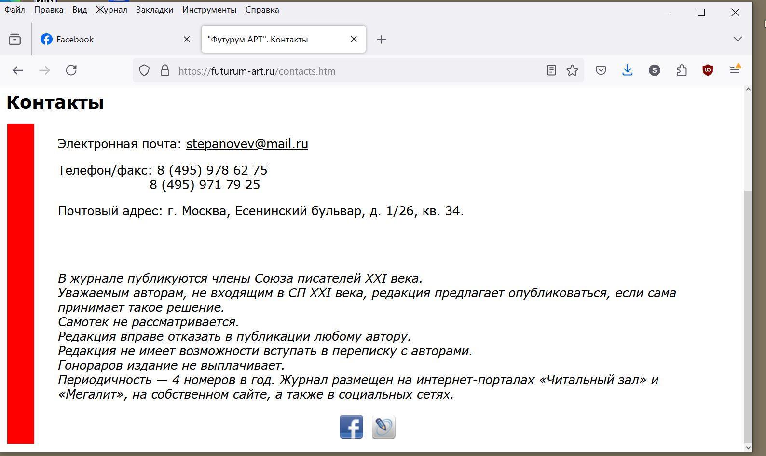Open the Инструменты menu

[x=209, y=10]
